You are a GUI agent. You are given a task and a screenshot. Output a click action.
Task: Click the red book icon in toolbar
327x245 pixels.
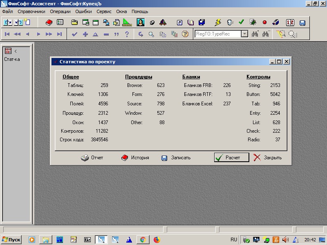[49, 22]
